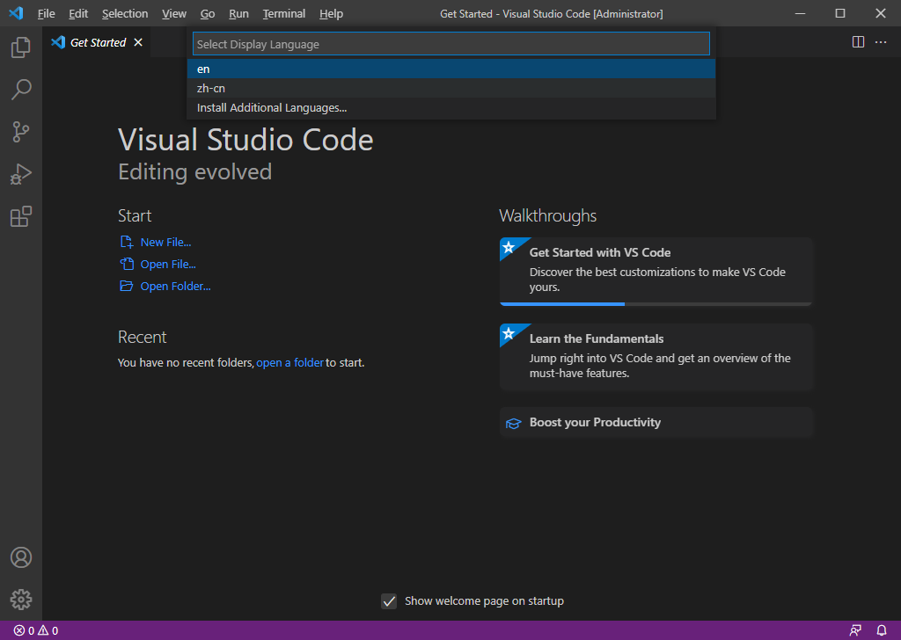The width and height of the screenshot is (901, 640).
Task: Open the Search view icon
Action: point(21,90)
